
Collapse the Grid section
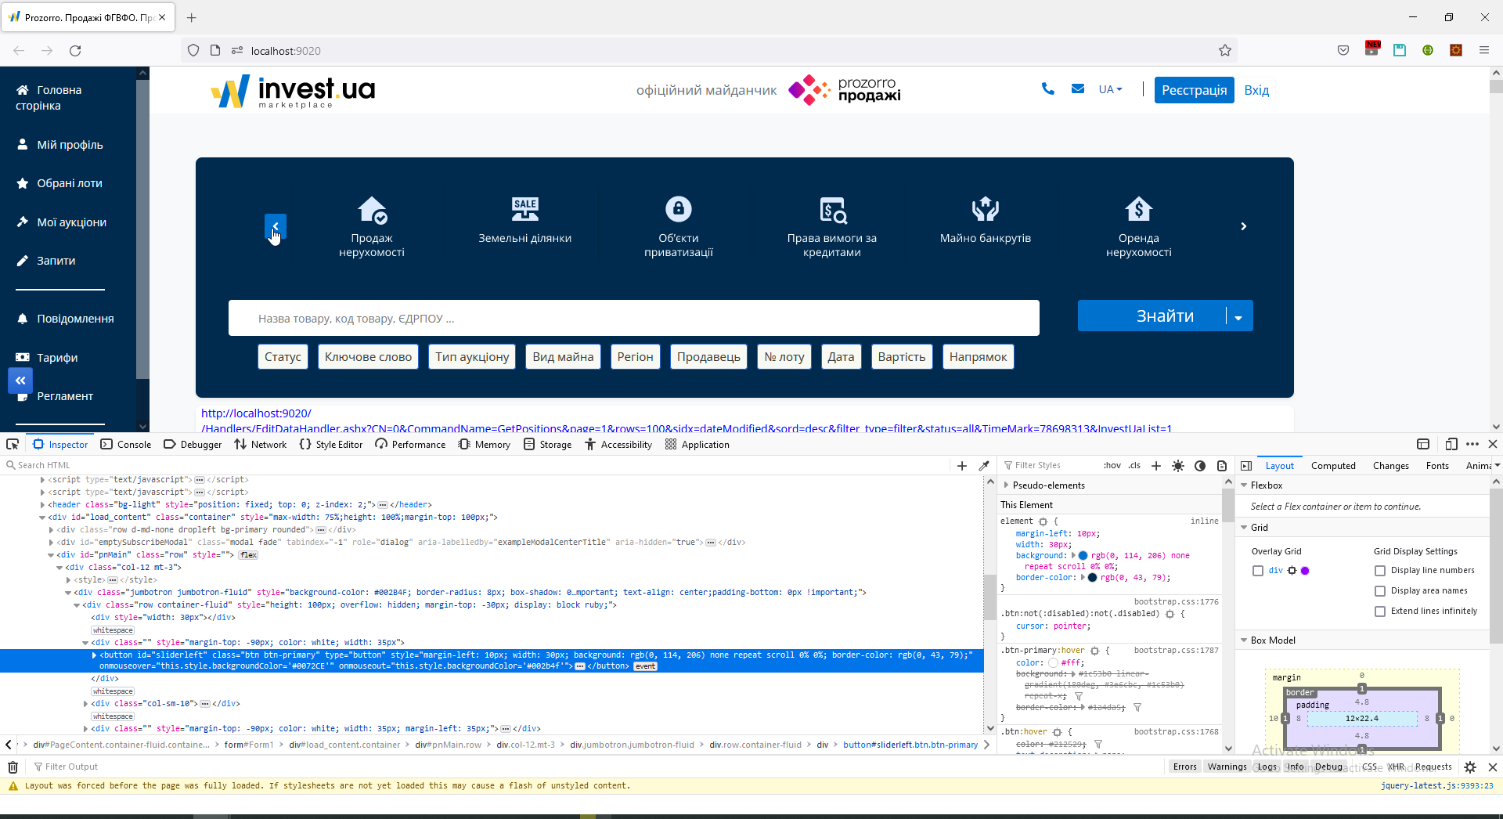point(1244,528)
